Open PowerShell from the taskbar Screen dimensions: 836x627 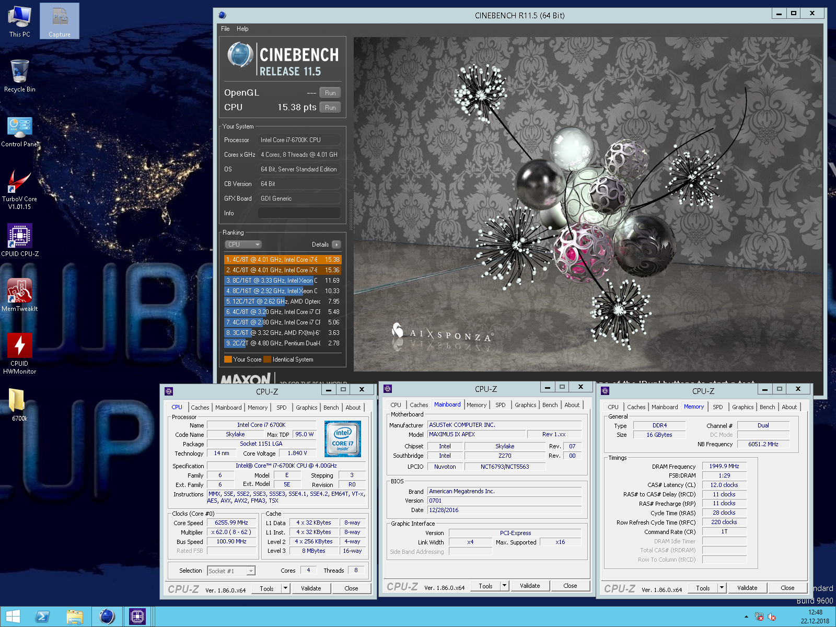43,617
